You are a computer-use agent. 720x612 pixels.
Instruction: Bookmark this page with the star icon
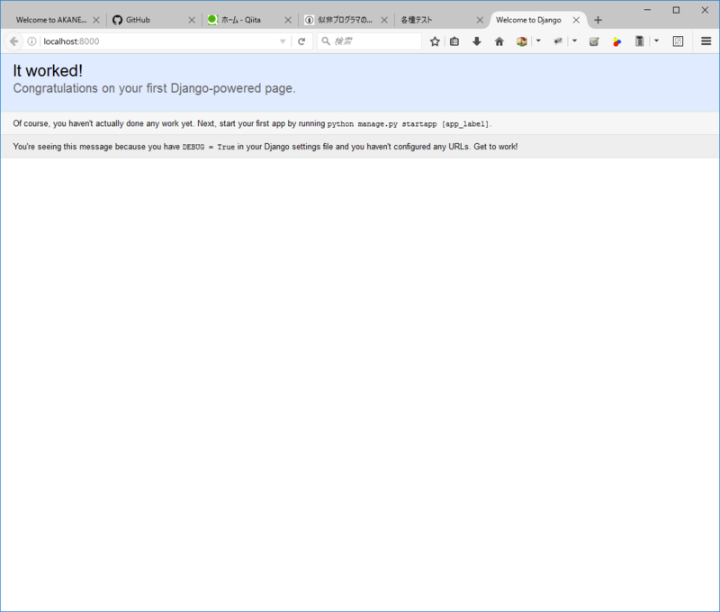pos(435,41)
